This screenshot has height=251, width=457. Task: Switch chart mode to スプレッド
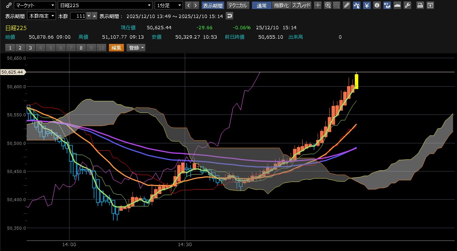301,5
